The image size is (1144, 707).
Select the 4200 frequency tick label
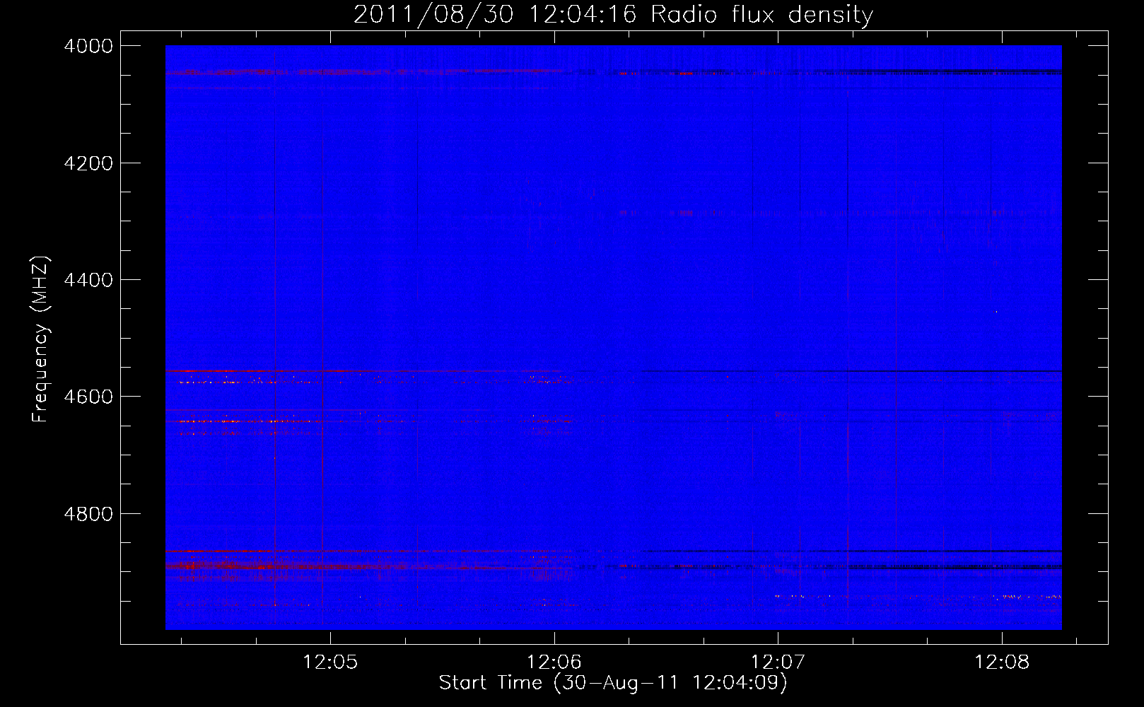(88, 163)
